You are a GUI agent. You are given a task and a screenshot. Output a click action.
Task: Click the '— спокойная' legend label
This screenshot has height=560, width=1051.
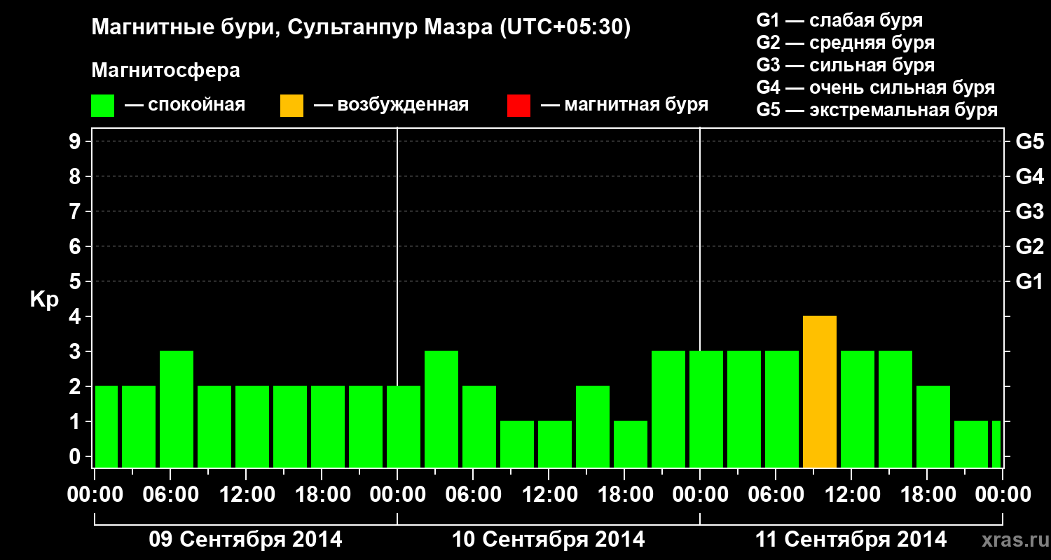click(185, 106)
